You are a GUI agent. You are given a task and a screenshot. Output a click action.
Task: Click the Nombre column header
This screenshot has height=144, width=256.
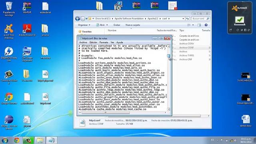click(x=112, y=30)
